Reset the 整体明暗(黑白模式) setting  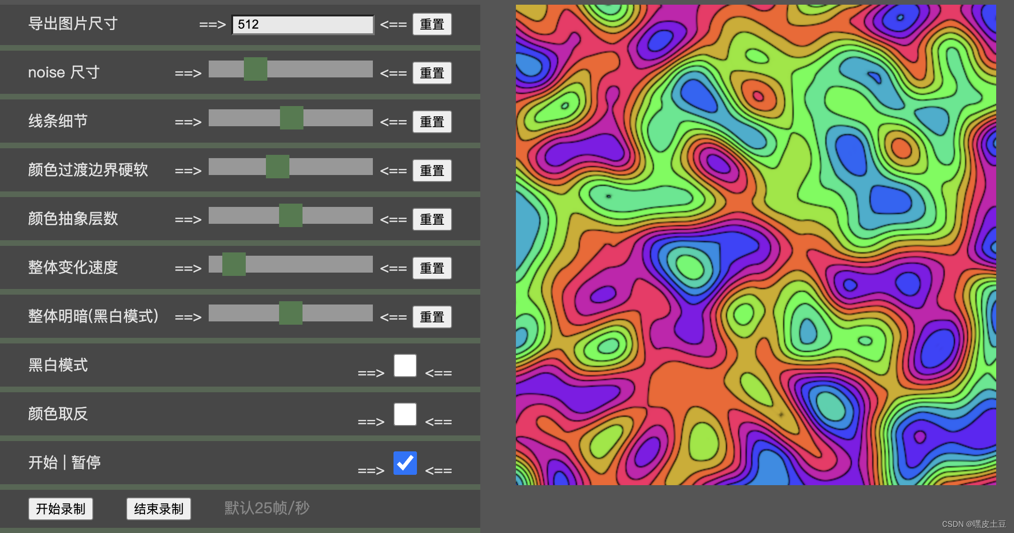tap(431, 317)
